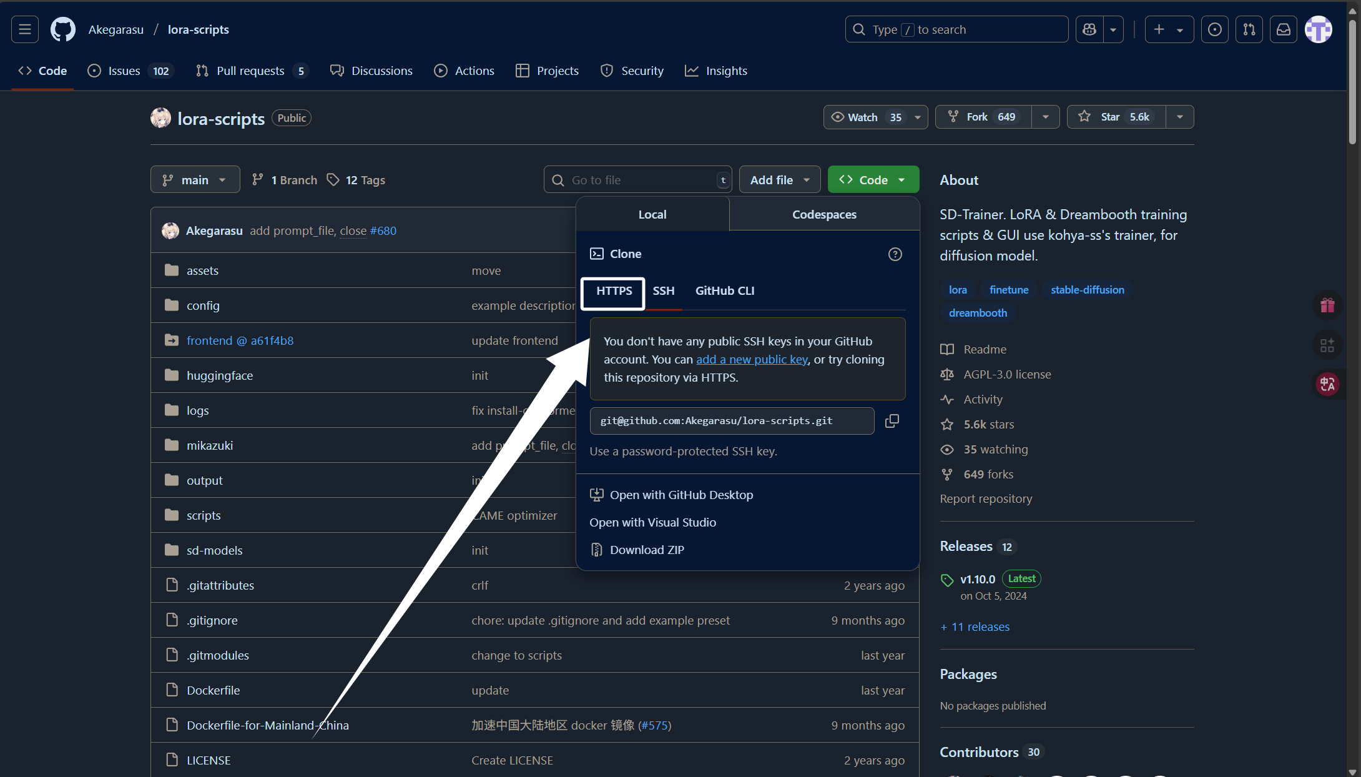The width and height of the screenshot is (1361, 777).
Task: Click the Watch button
Action: coord(866,117)
